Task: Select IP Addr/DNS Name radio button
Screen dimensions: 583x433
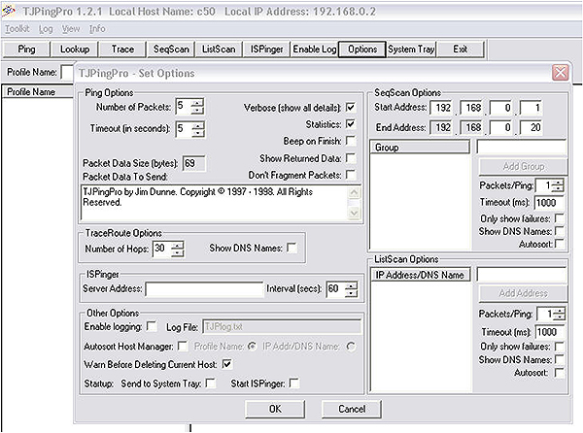Action: click(351, 346)
